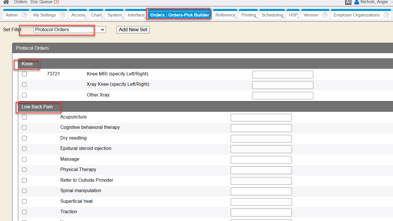Image resolution: width=393 pixels, height=221 pixels.
Task: Click the pop-out arrow icon beside Version
Action: pyautogui.click(x=325, y=15)
